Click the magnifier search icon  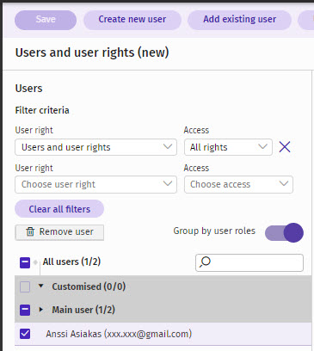tap(205, 262)
